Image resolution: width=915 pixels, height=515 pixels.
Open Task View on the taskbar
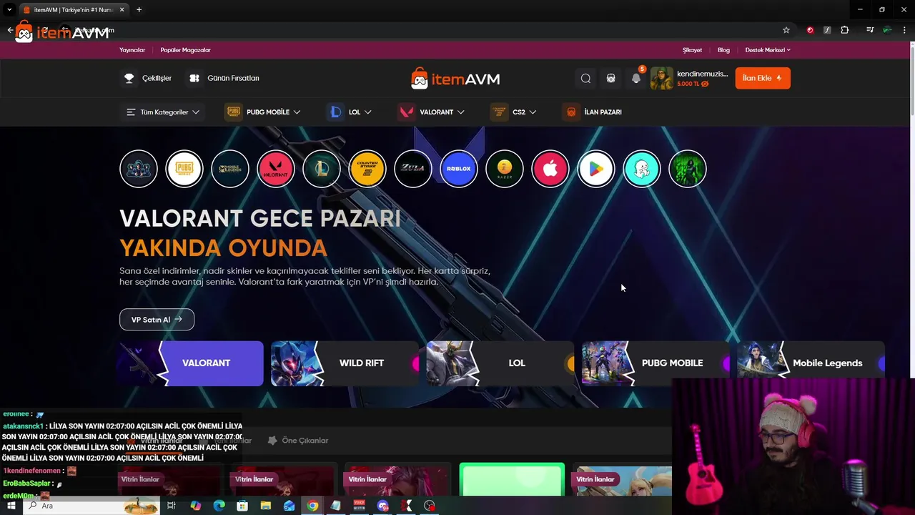pos(172,506)
